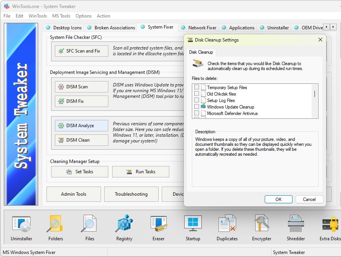Viewport: 341px width, 257px height.
Task: Open the Edit menu
Action: click(19, 16)
